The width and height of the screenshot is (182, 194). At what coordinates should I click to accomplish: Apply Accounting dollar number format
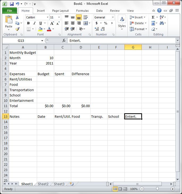click(97, 23)
